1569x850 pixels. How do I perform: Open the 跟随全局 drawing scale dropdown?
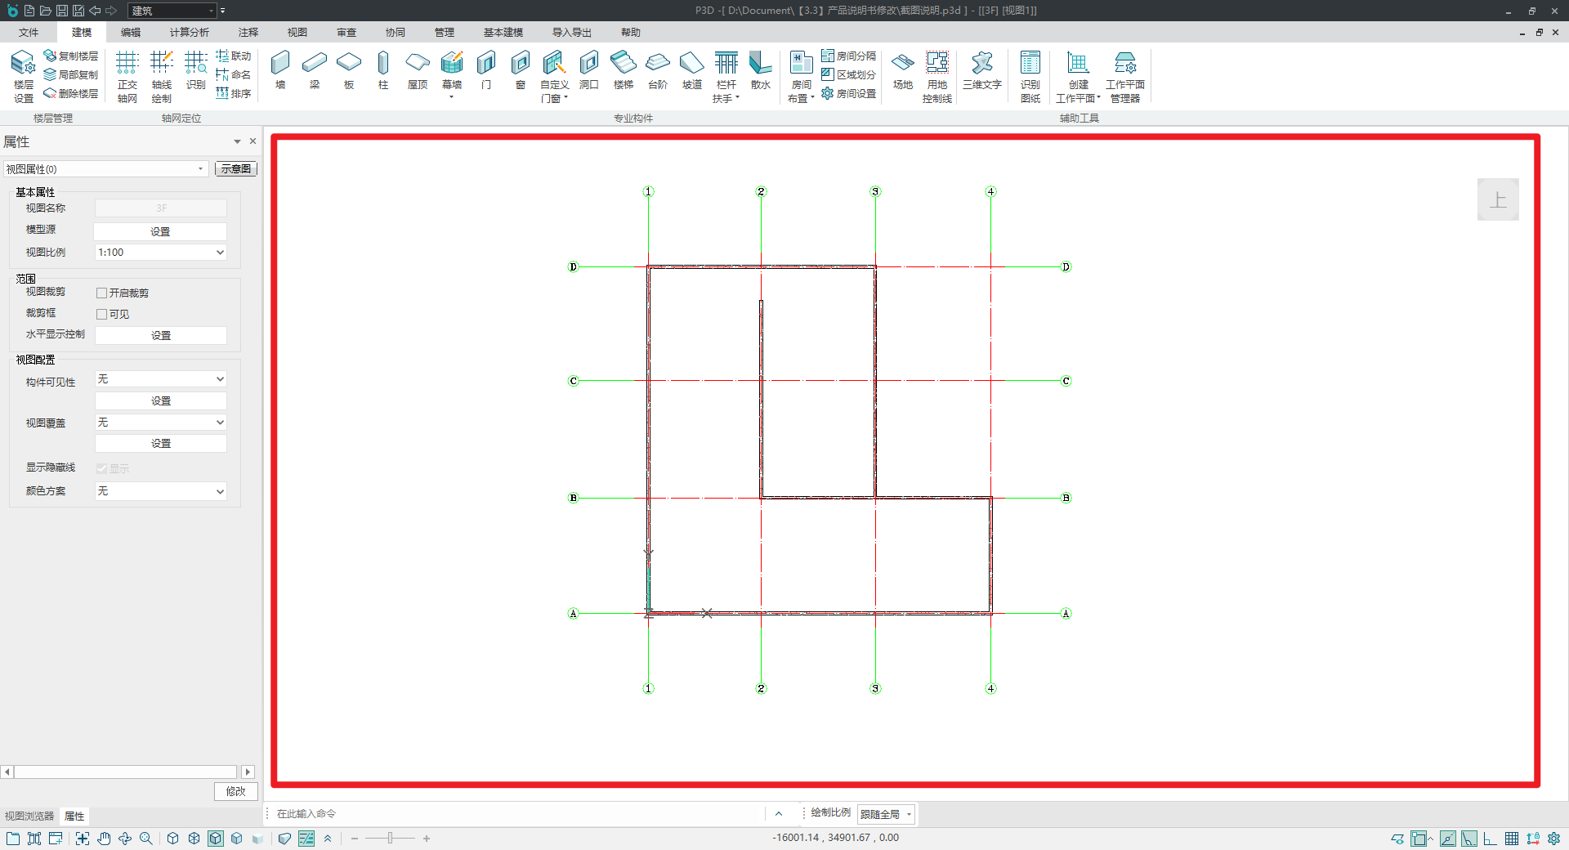pos(886,814)
